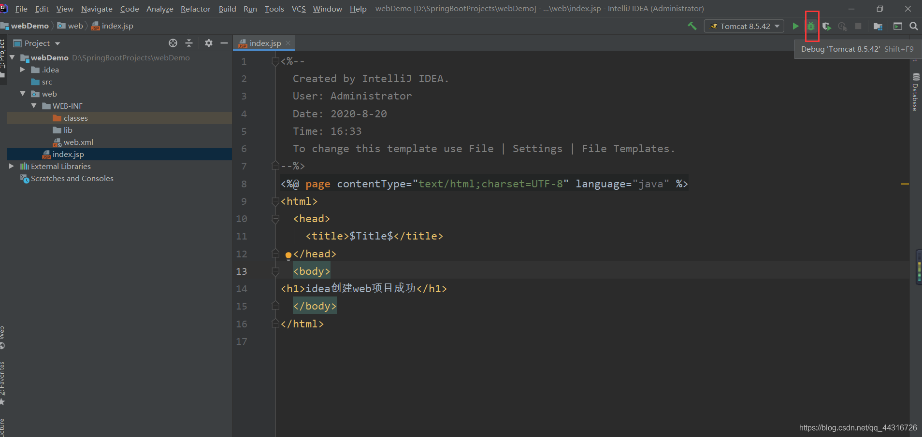Fold the body tag at line 13
Screen dimensions: 922x437
[x=275, y=271]
